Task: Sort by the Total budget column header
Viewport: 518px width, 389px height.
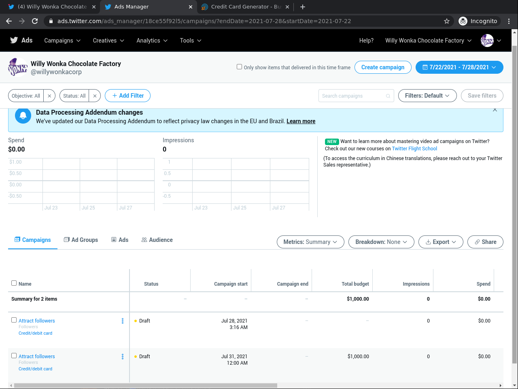Action: coord(355,284)
